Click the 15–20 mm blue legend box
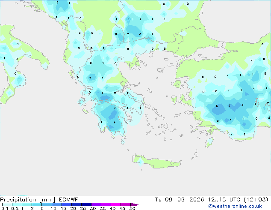The image size is (271, 210). click(67, 204)
